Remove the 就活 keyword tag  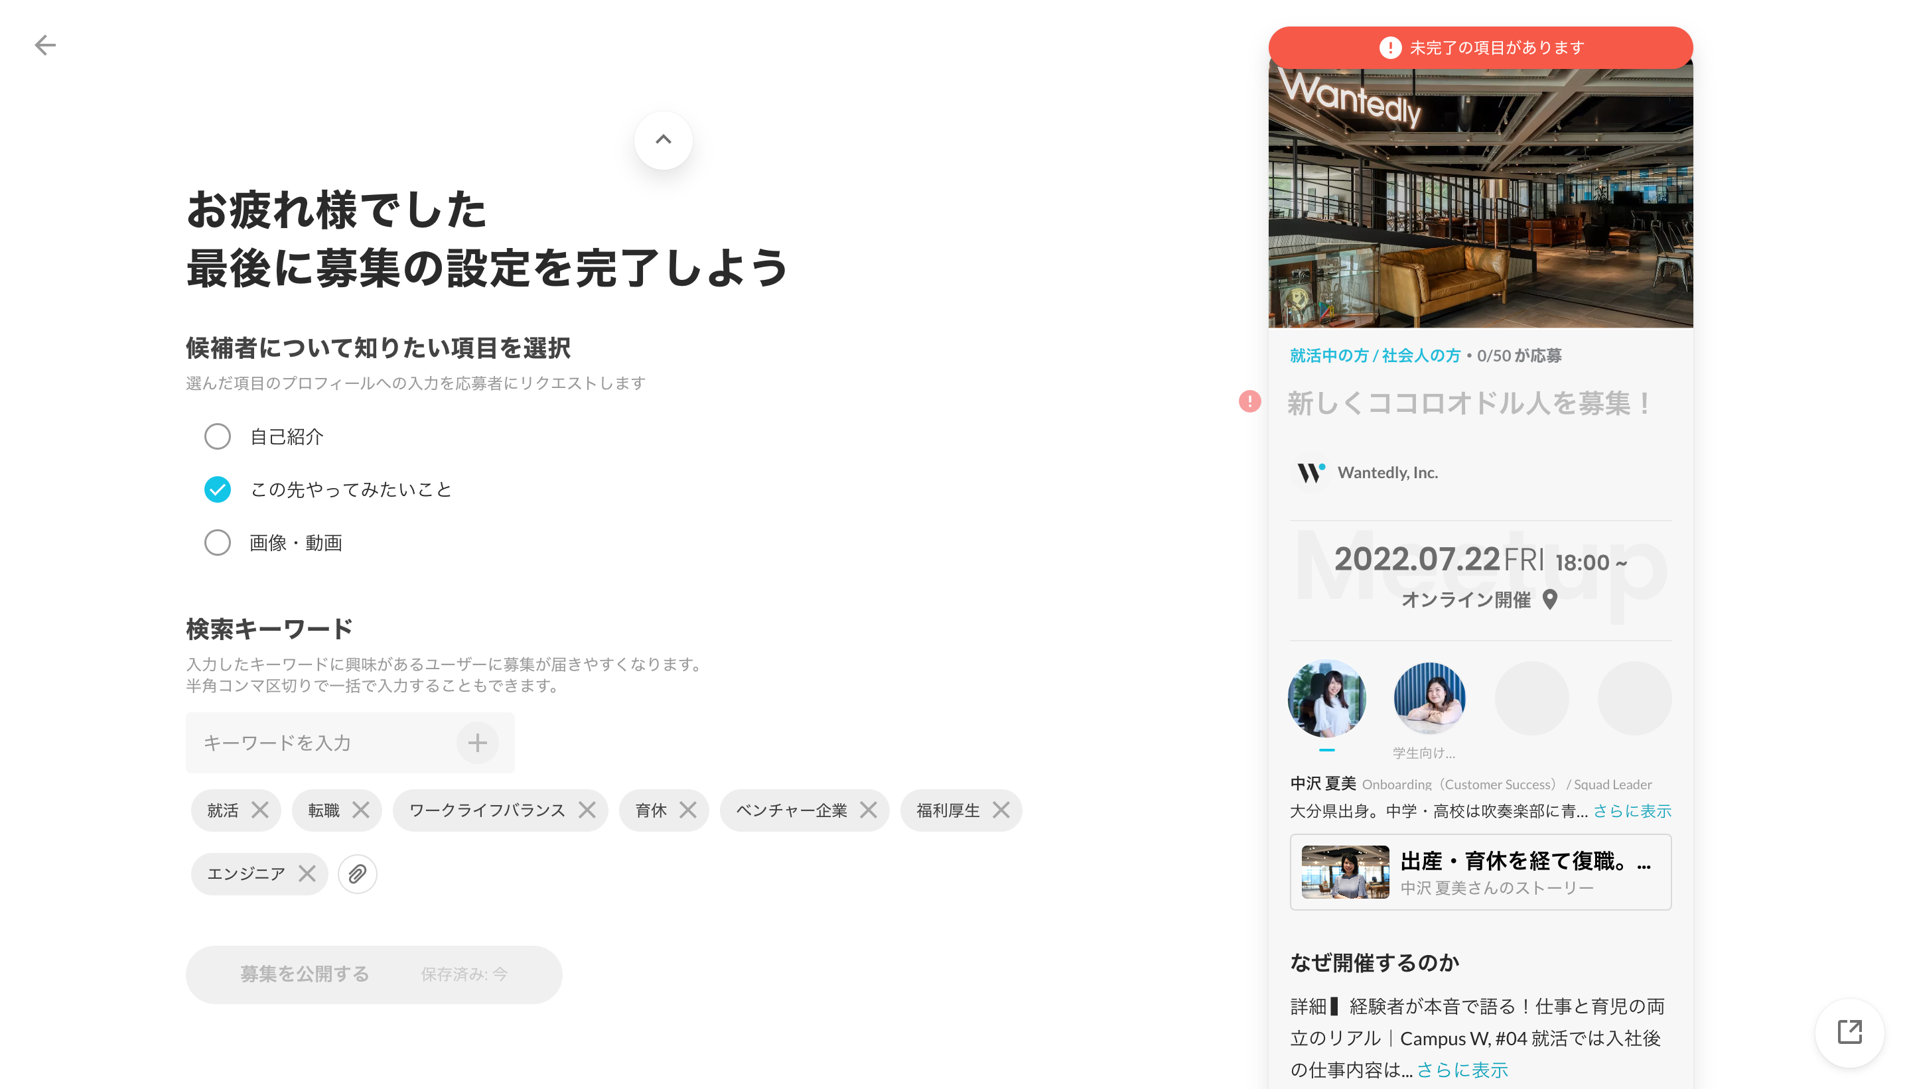pyautogui.click(x=259, y=810)
